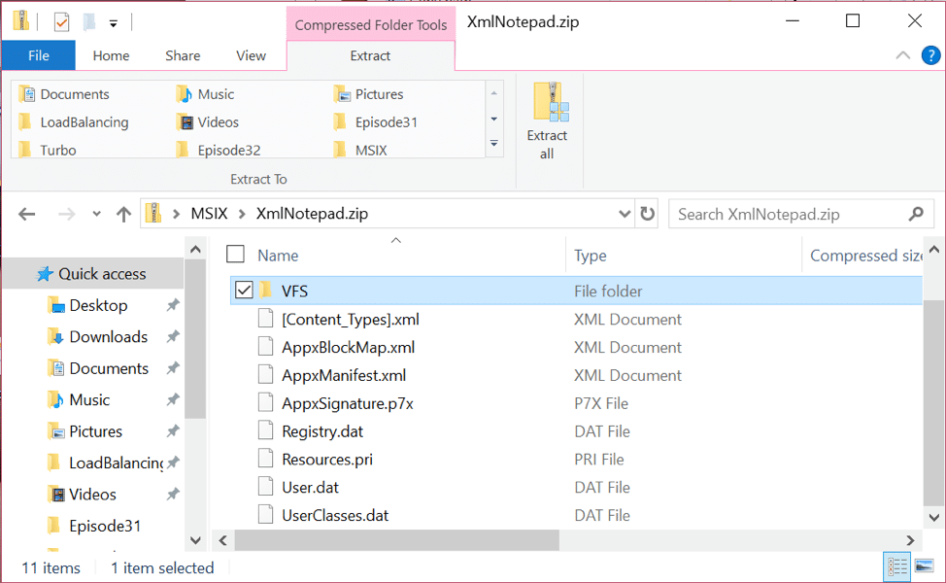Select the UserClasses.dat file icon
This screenshot has width=946, height=583.
point(265,515)
